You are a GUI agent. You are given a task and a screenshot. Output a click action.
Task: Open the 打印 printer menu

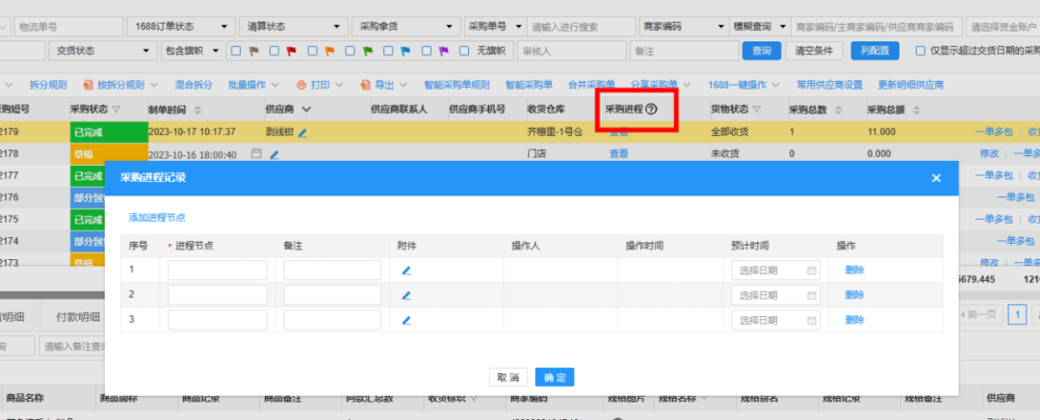click(319, 85)
